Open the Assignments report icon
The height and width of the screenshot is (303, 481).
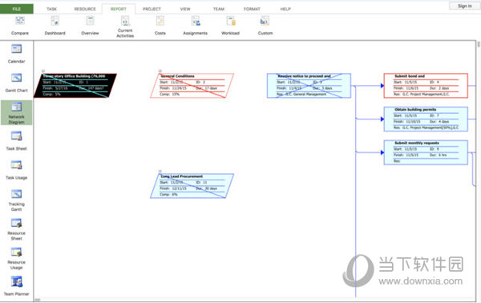click(x=196, y=21)
